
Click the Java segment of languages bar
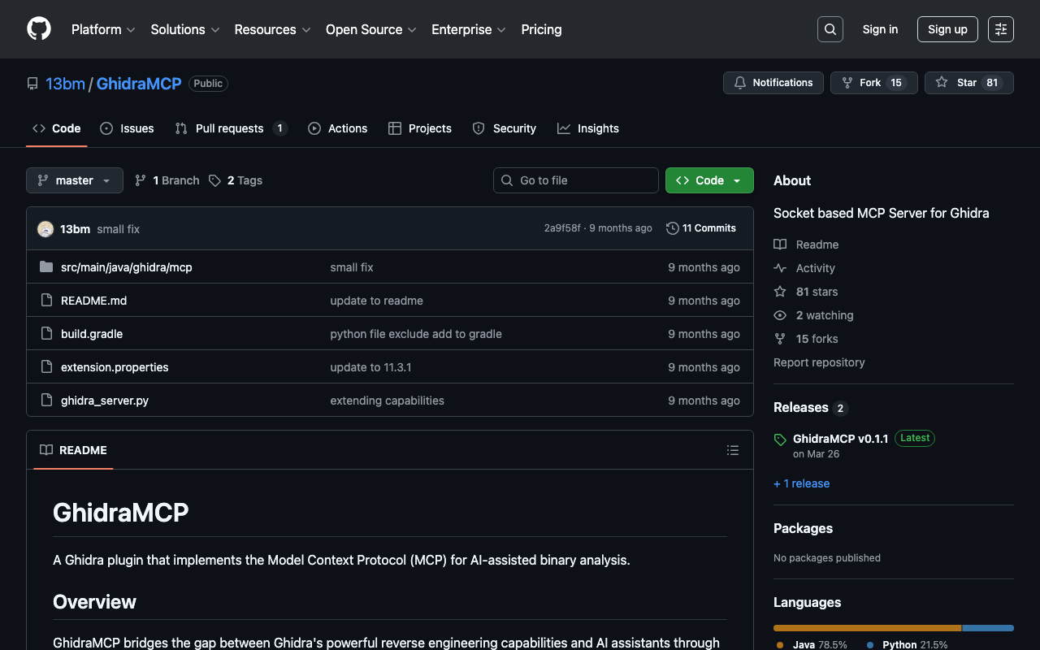click(866, 628)
